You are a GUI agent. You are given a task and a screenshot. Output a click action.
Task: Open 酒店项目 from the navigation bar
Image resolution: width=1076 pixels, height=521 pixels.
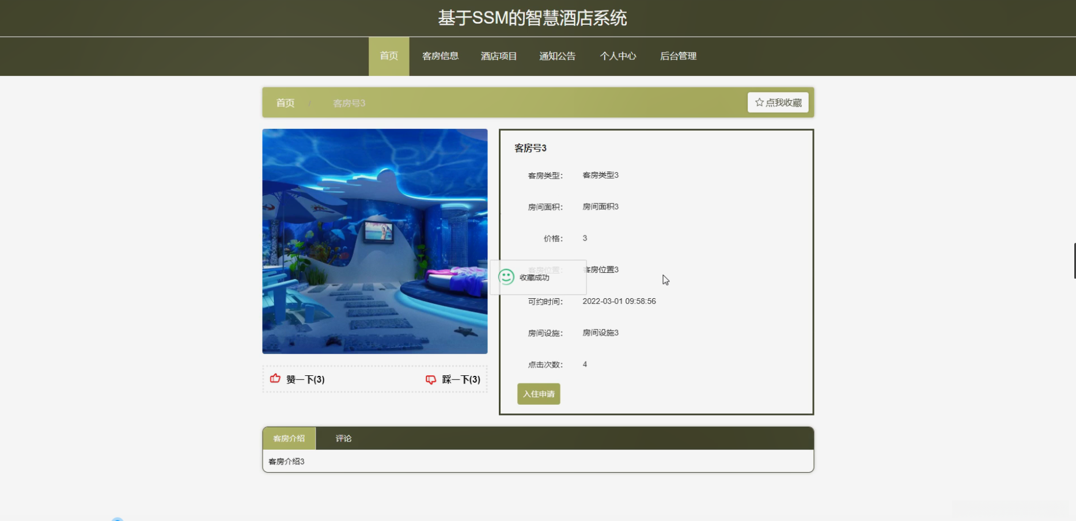coord(499,56)
